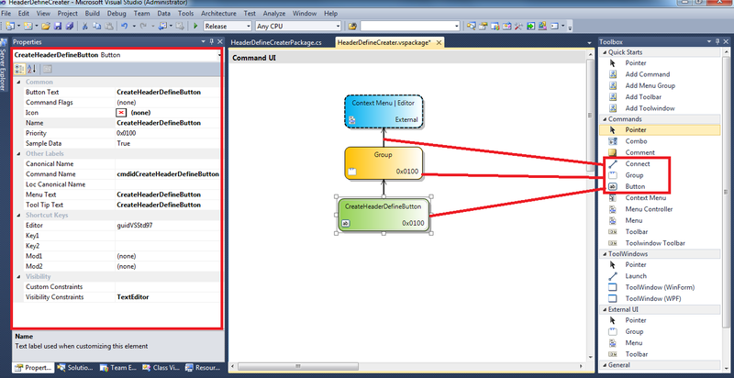The image size is (734, 378).
Task: Toggle Alphabetical sort in Properties
Action: 31,69
